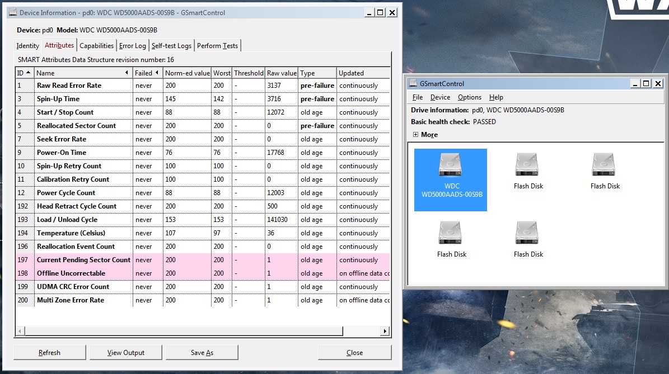This screenshot has width=669, height=374.
Task: Select the Multi Zone Error Rate row
Action: pos(203,300)
